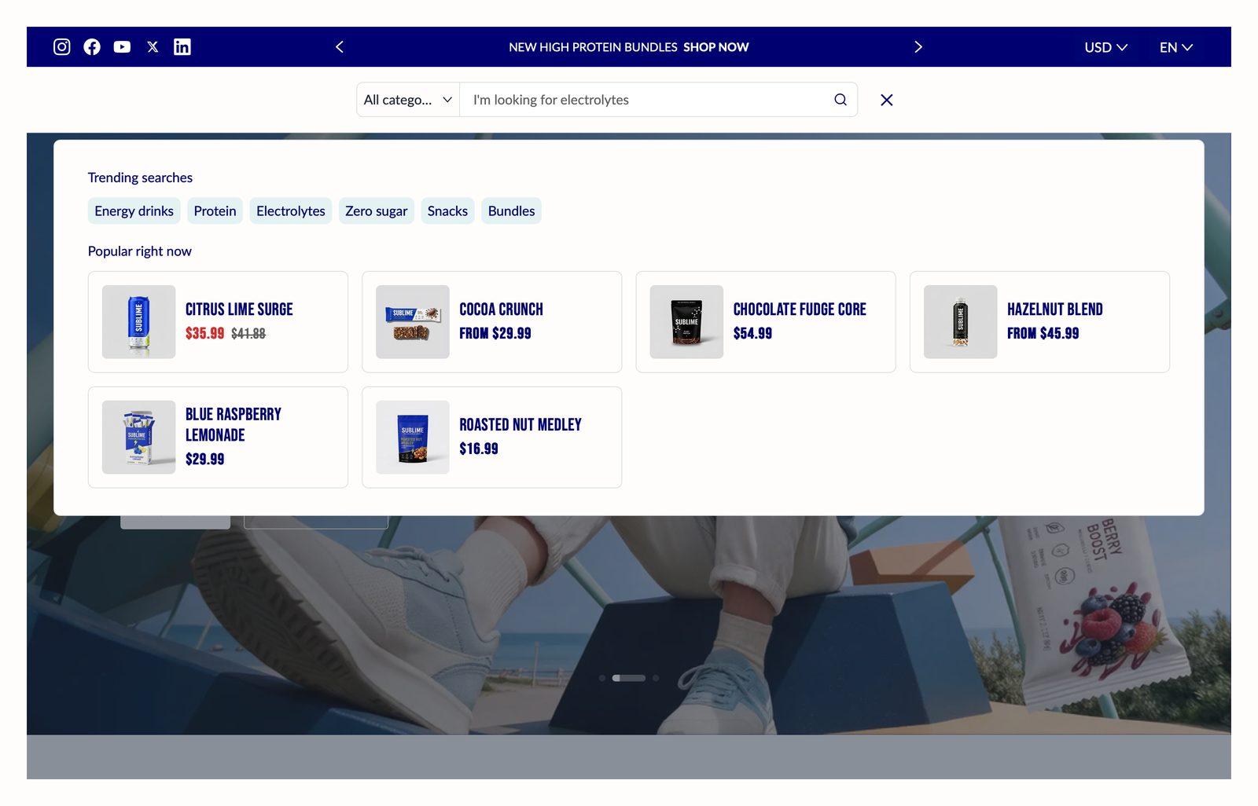Viewport: 1258px width, 806px height.
Task: Select the Energy drinks trending search
Action: click(134, 211)
